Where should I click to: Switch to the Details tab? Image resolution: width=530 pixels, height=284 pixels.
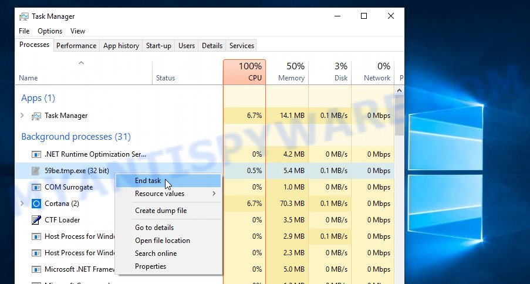coord(212,46)
